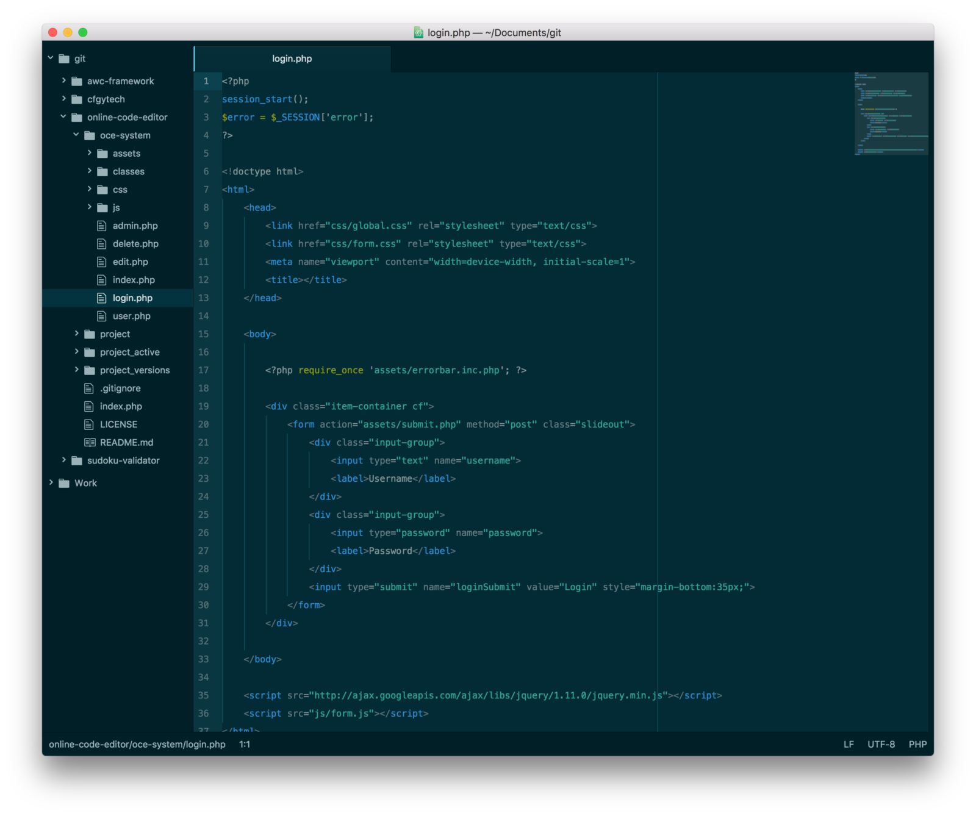The width and height of the screenshot is (976, 816).
Task: Click the oce-system folder icon
Action: point(90,135)
